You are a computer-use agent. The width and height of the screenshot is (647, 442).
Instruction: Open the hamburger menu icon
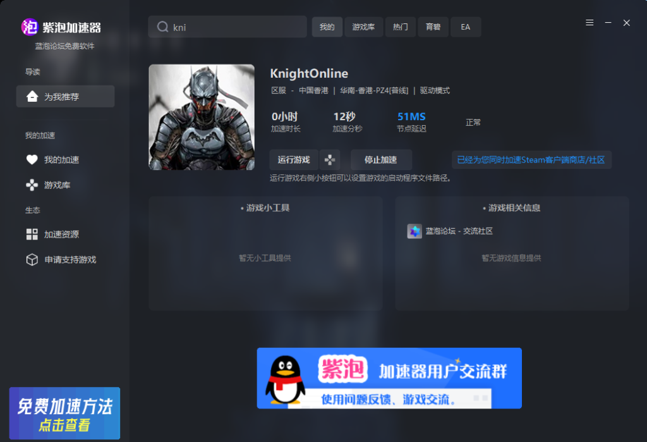pyautogui.click(x=590, y=23)
